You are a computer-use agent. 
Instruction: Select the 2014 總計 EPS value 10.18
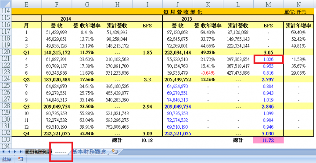(147, 140)
